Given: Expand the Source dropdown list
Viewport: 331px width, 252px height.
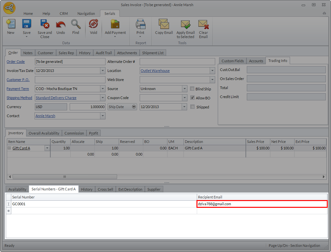Looking at the screenshot, I should (x=185, y=89).
